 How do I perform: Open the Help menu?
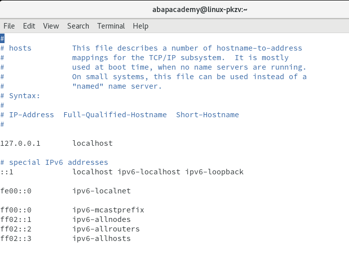140,26
